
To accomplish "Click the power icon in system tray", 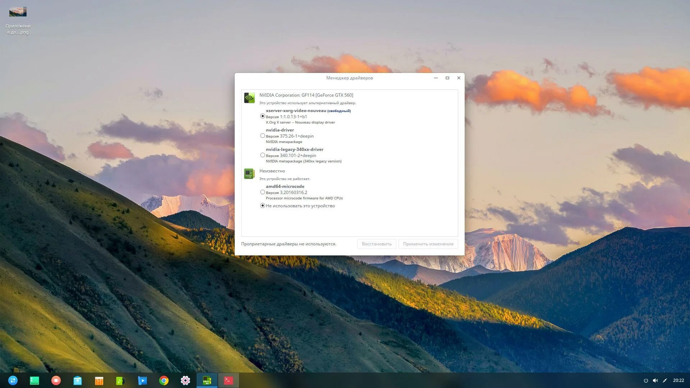I will (x=646, y=380).
